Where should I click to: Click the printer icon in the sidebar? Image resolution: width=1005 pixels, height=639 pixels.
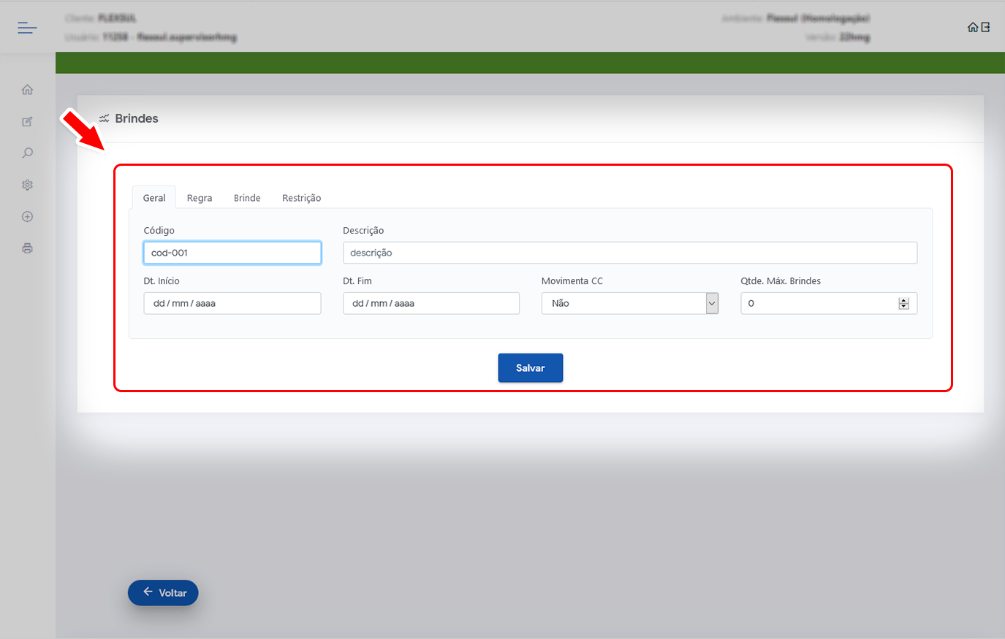point(27,248)
